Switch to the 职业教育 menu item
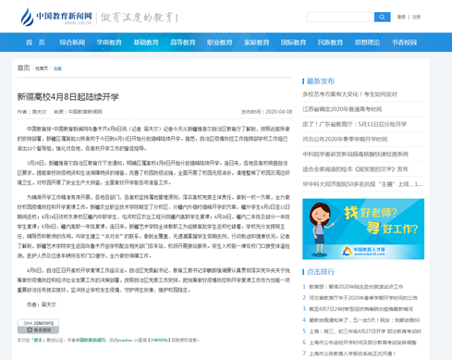Viewport: 452px width, 360px height. pyautogui.click(x=220, y=43)
